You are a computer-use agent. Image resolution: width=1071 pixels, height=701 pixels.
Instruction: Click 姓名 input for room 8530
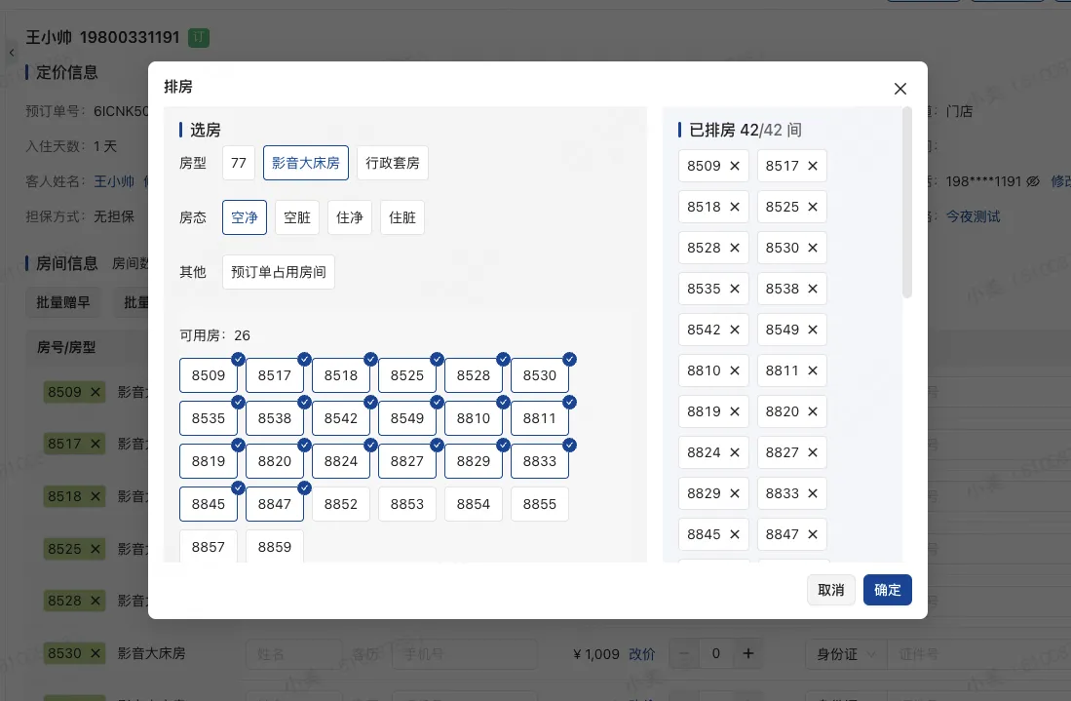click(293, 654)
